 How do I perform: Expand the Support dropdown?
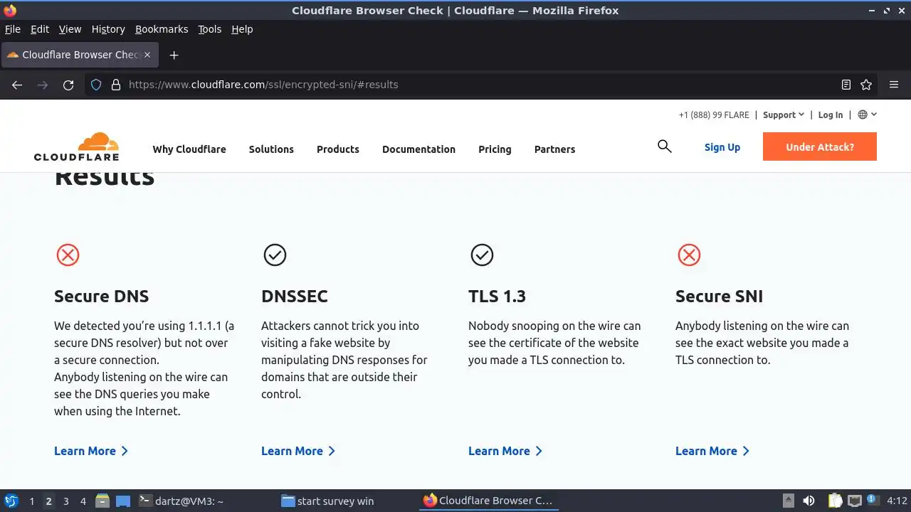783,114
